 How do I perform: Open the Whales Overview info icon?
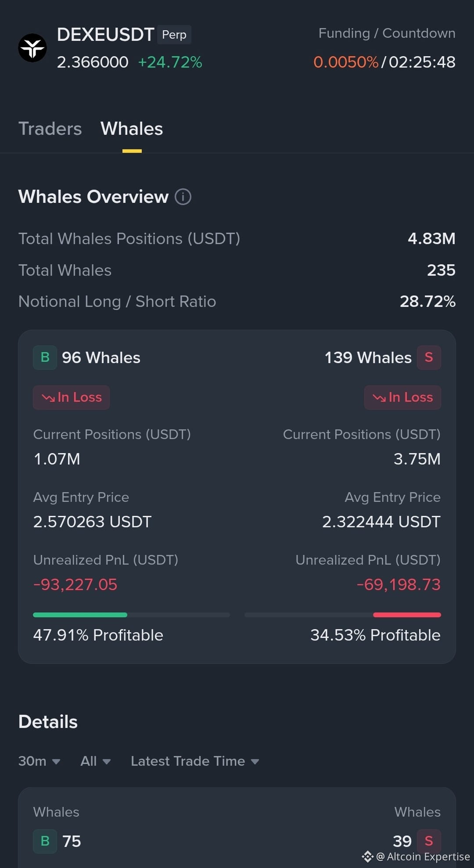pos(183,197)
